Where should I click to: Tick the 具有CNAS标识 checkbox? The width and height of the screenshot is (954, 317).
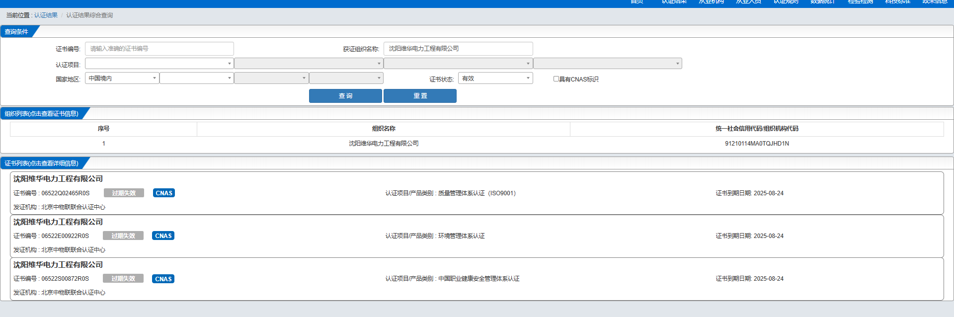pos(556,79)
